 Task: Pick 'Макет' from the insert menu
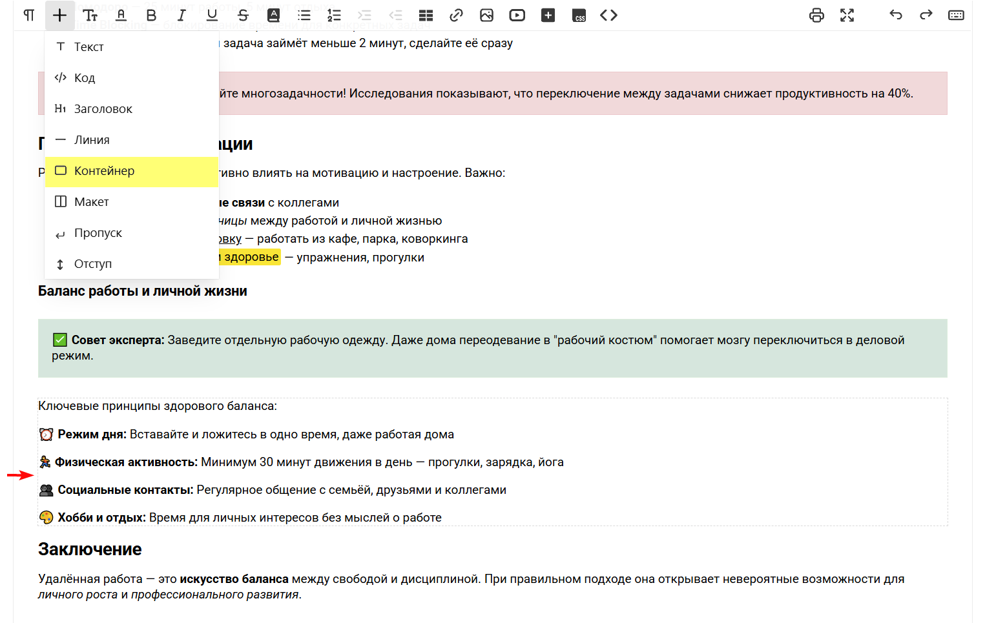coord(132,201)
